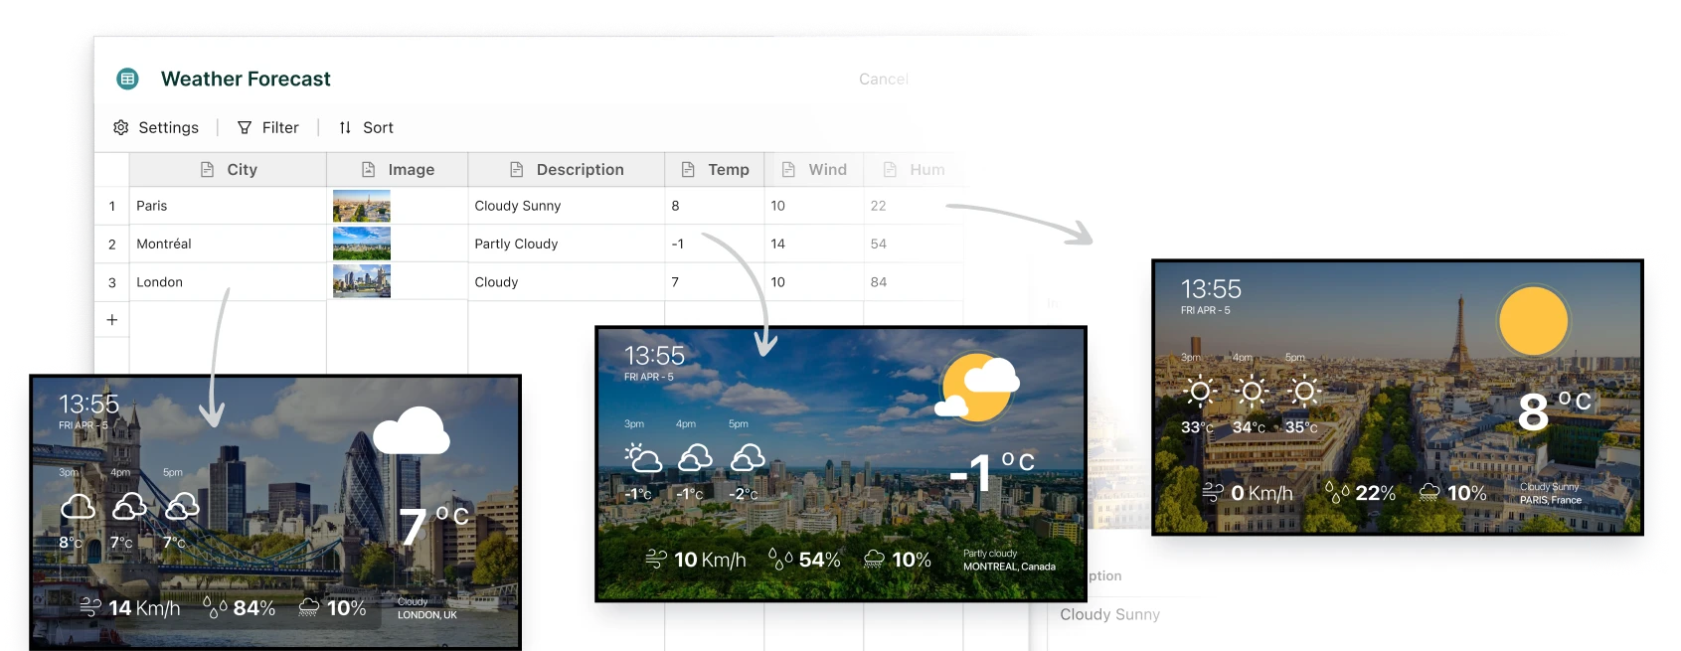Click the 3pm sun icon on Paris card
The image size is (1681, 651).
point(1200,392)
